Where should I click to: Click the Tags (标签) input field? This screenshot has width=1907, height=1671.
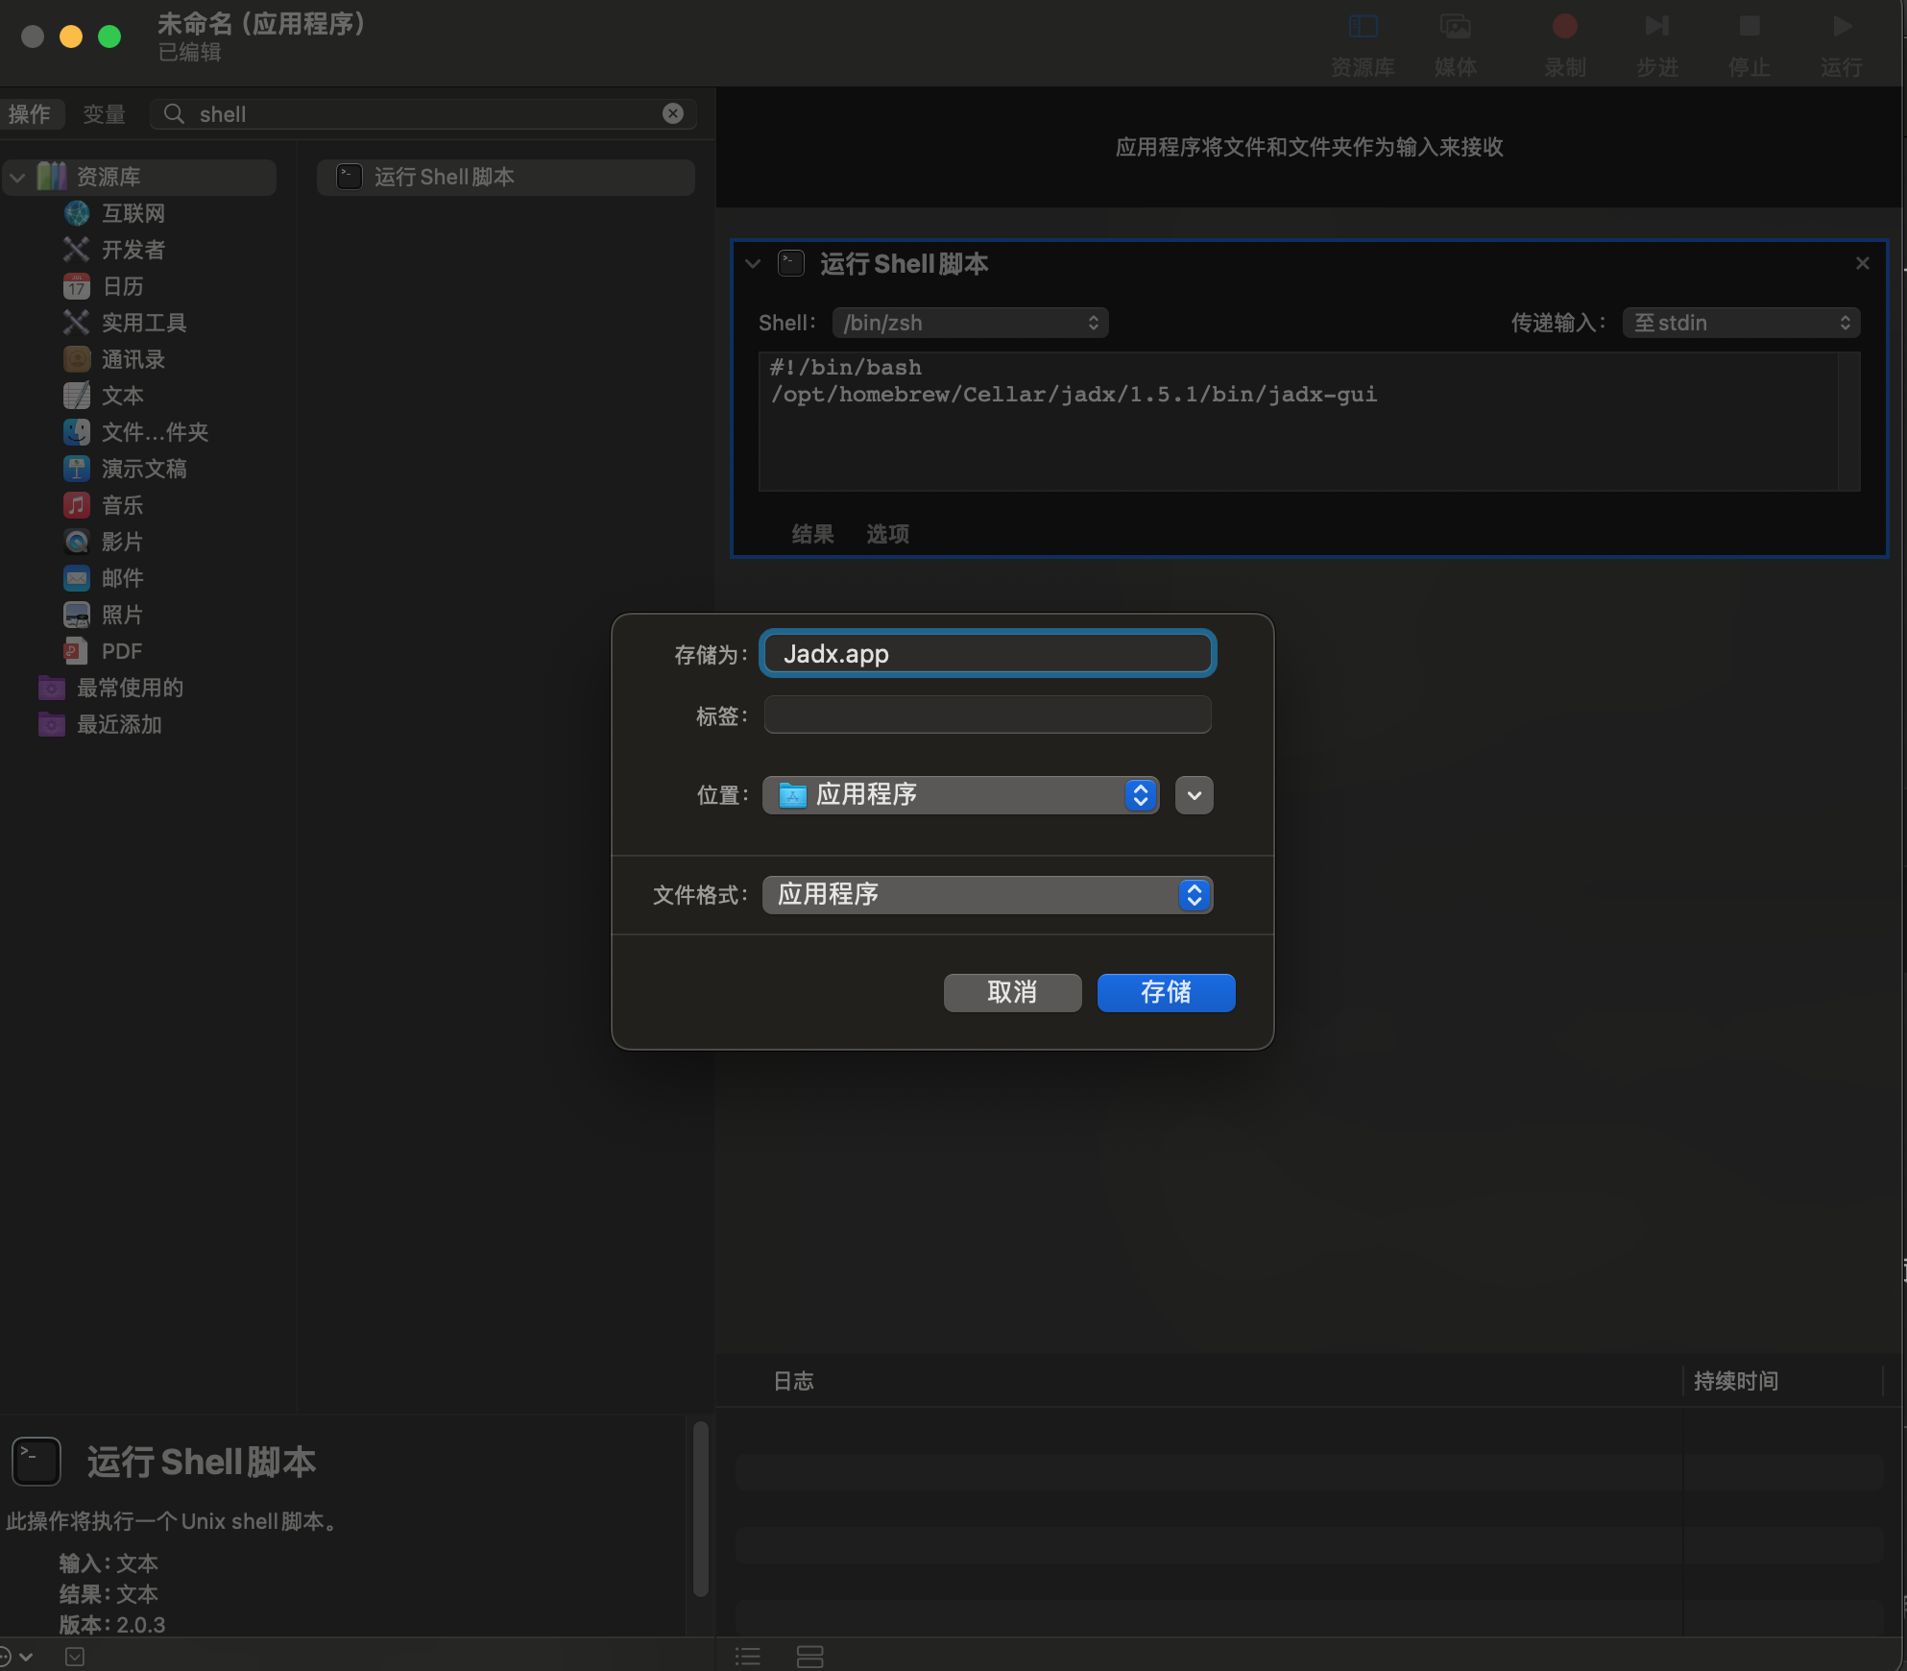pyautogui.click(x=987, y=714)
